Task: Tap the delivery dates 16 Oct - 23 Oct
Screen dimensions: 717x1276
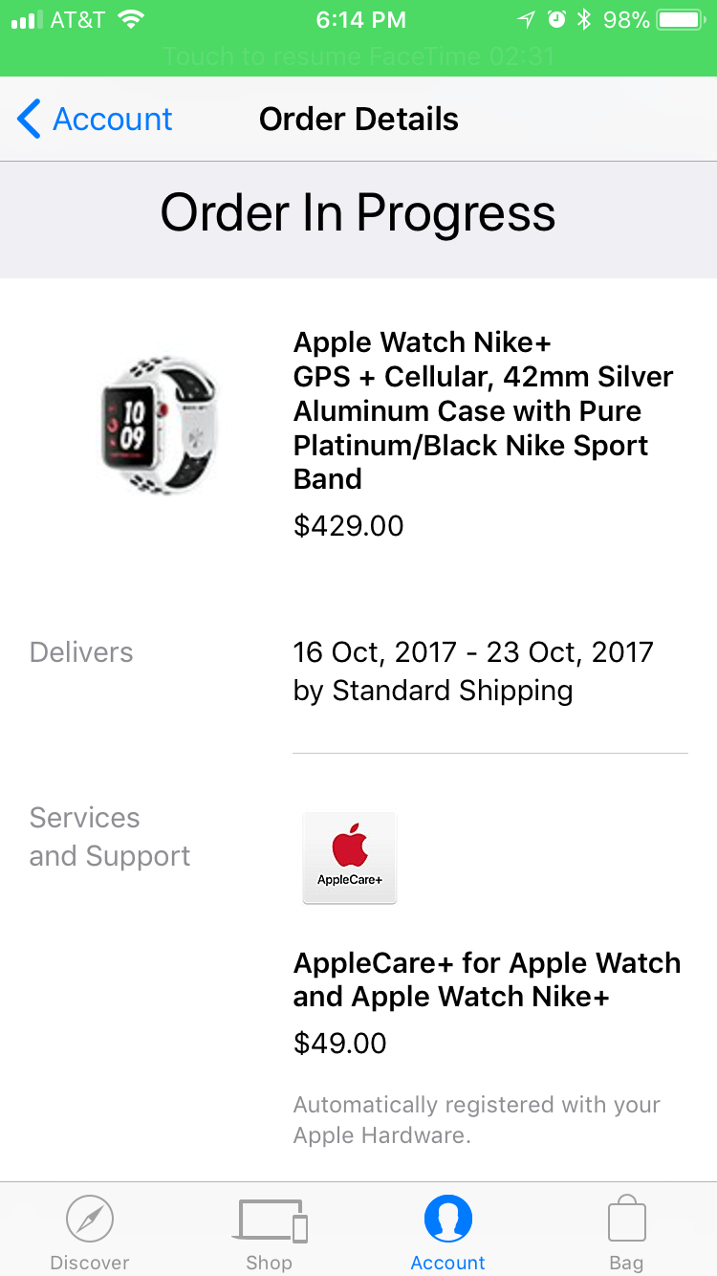Action: pos(473,652)
